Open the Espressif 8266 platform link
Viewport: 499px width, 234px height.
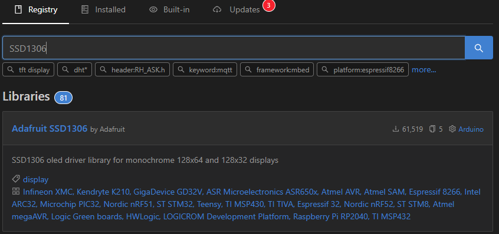(x=435, y=192)
